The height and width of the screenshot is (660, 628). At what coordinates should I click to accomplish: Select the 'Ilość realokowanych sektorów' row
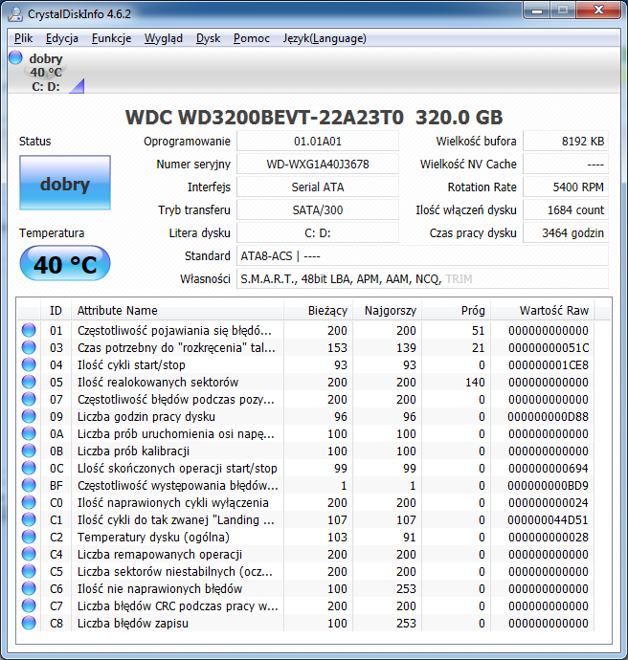click(x=305, y=382)
